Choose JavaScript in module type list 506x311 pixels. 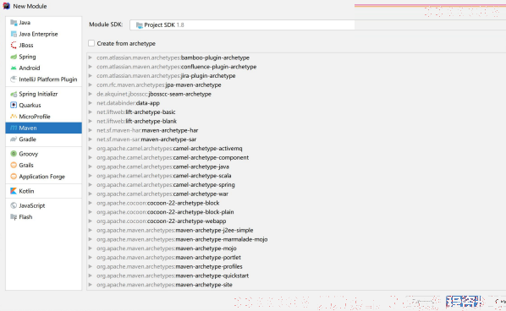tap(43, 205)
